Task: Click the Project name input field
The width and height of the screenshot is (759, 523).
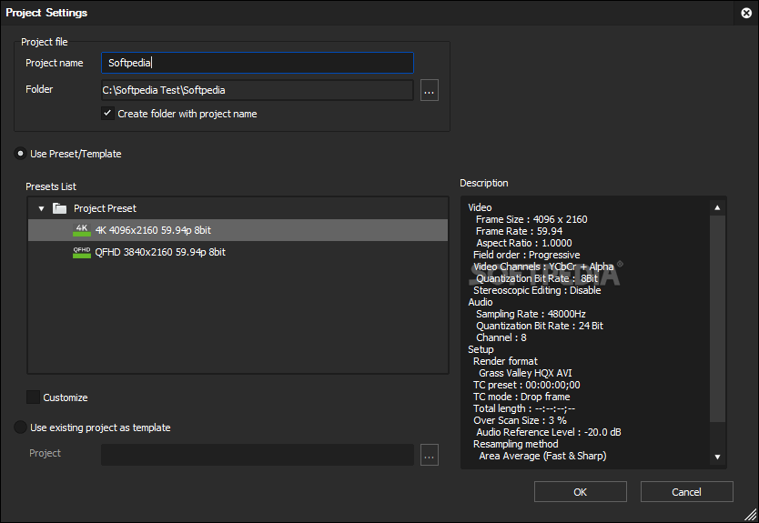Action: tap(258, 63)
